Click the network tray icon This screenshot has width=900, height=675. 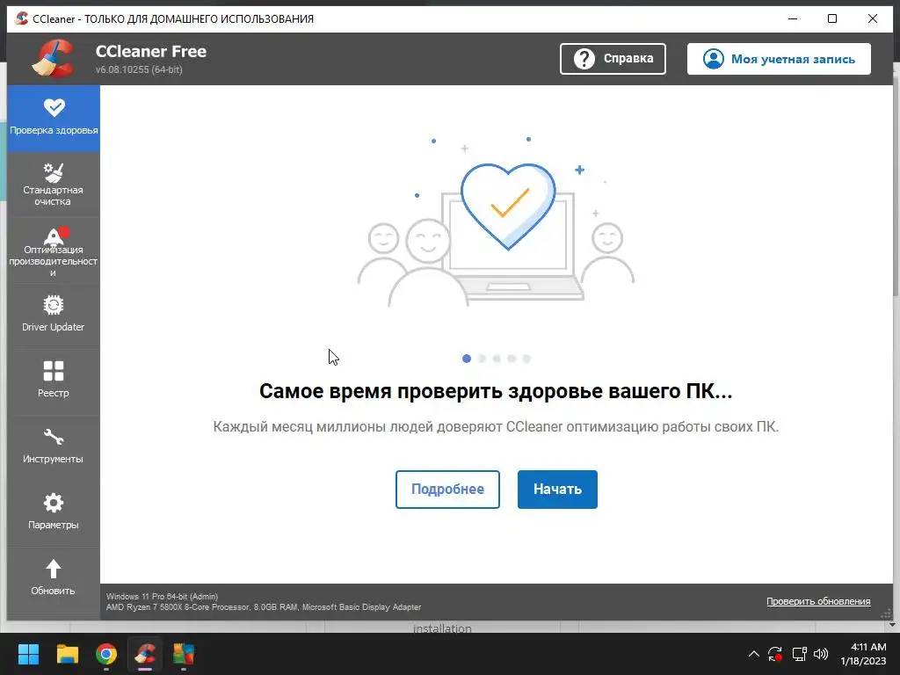coord(800,654)
